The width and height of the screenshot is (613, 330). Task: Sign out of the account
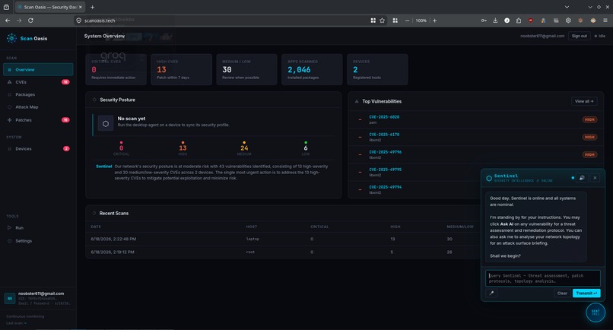tap(579, 36)
